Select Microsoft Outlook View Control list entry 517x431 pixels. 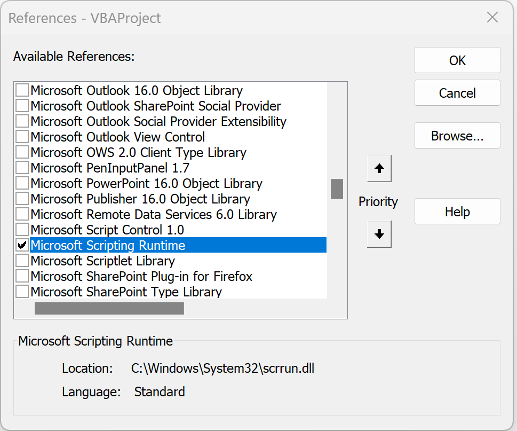117,137
